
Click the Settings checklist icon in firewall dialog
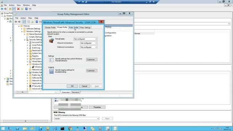pyautogui.click(x=51, y=60)
